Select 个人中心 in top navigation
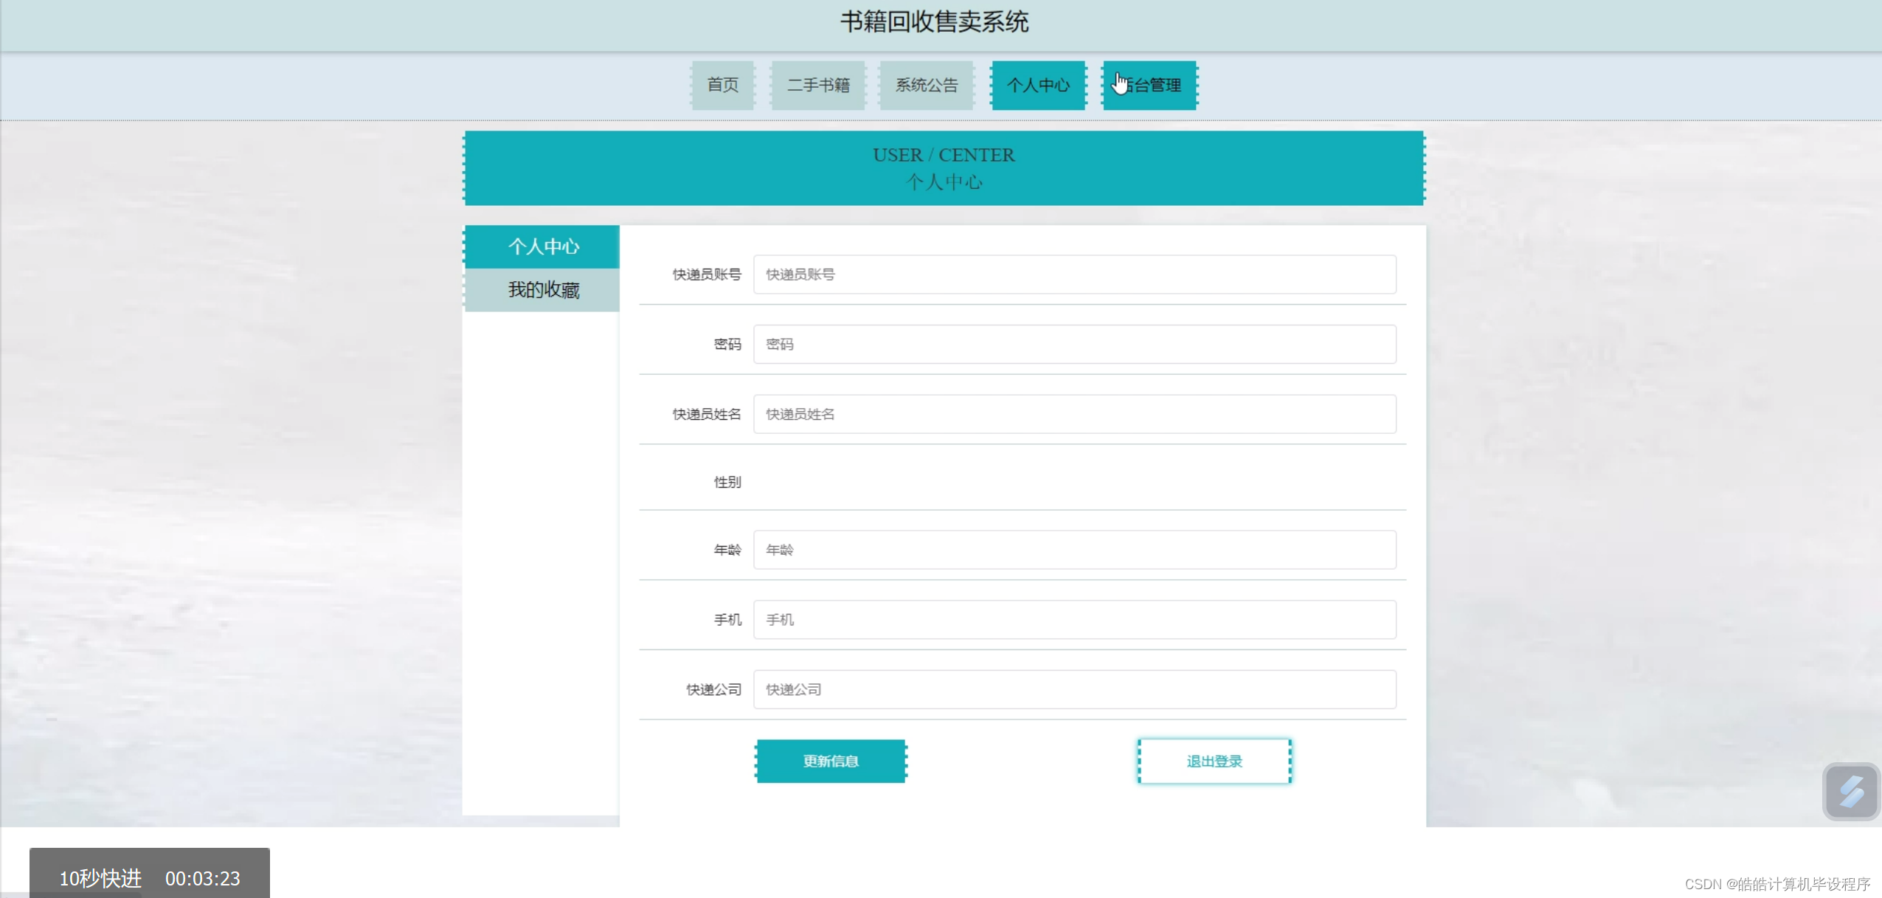This screenshot has width=1882, height=898. (1038, 86)
